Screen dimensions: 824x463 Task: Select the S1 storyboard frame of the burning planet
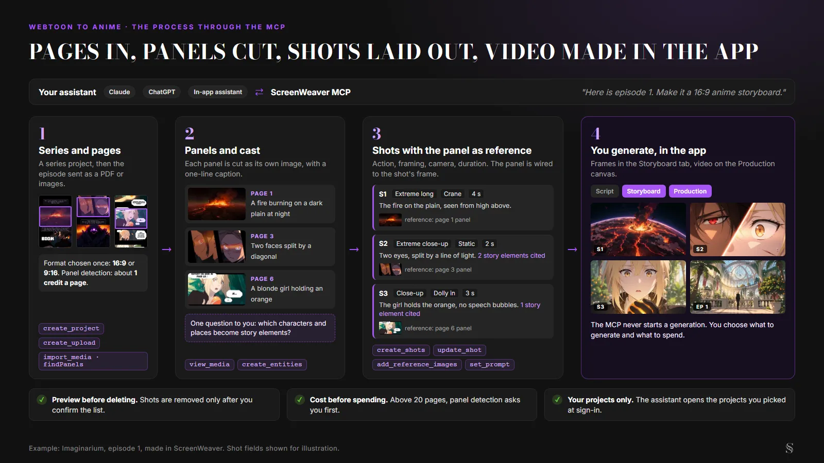pos(638,229)
